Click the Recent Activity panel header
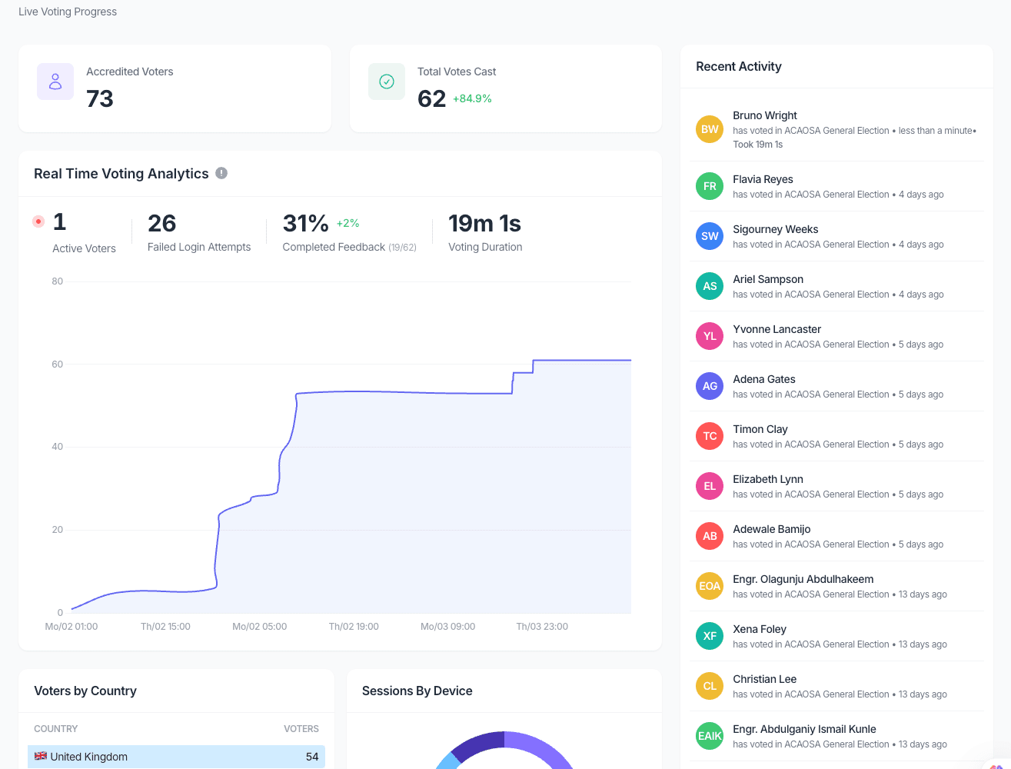This screenshot has height=769, width=1011. click(x=738, y=66)
